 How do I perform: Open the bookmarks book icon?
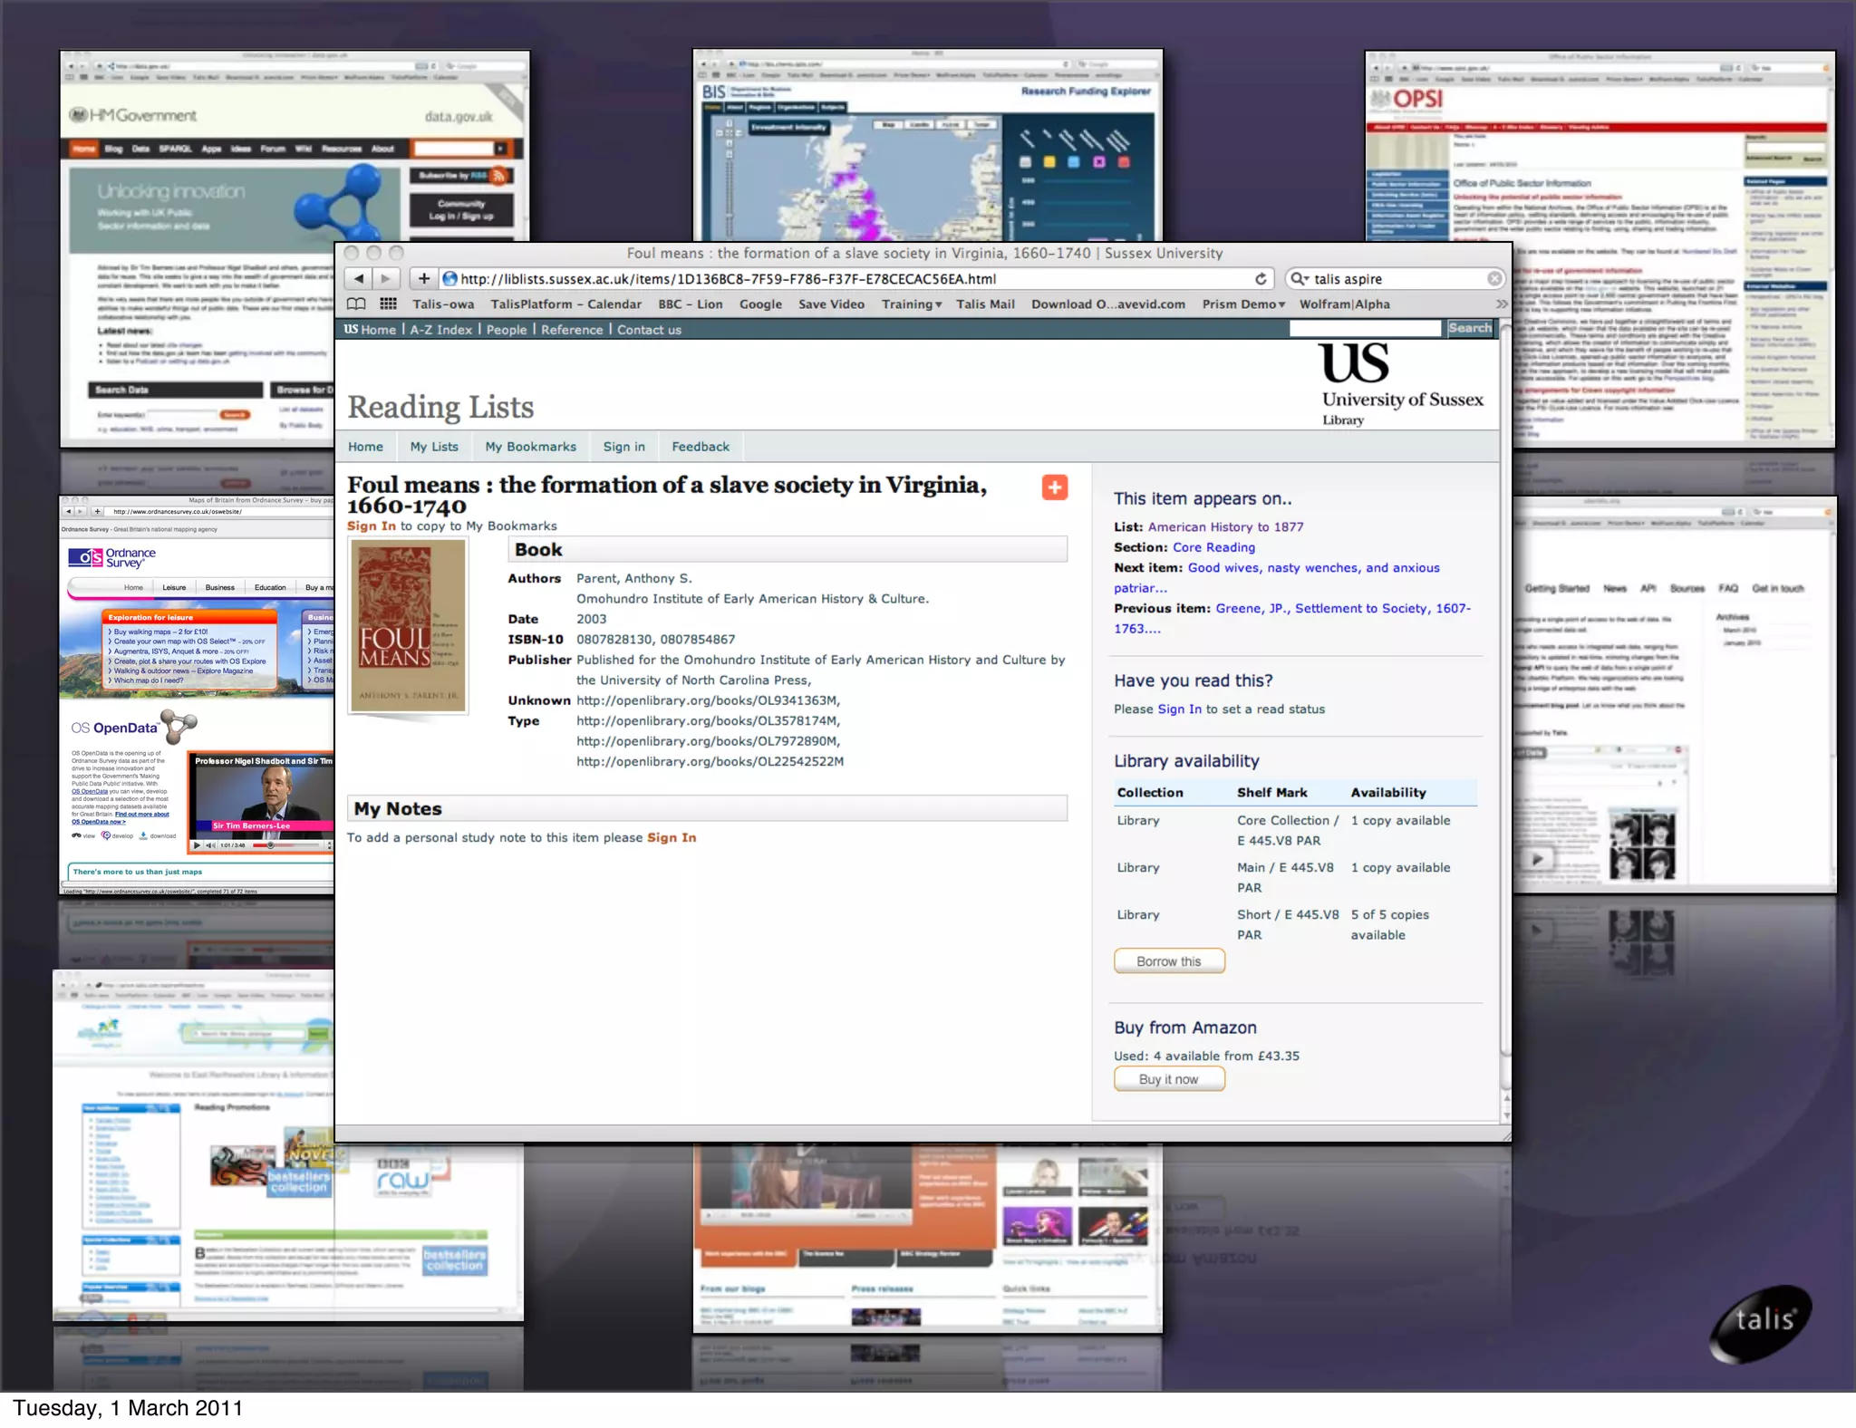[357, 304]
